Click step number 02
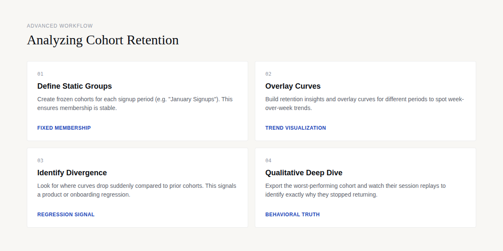This screenshot has width=503, height=251. (x=268, y=74)
